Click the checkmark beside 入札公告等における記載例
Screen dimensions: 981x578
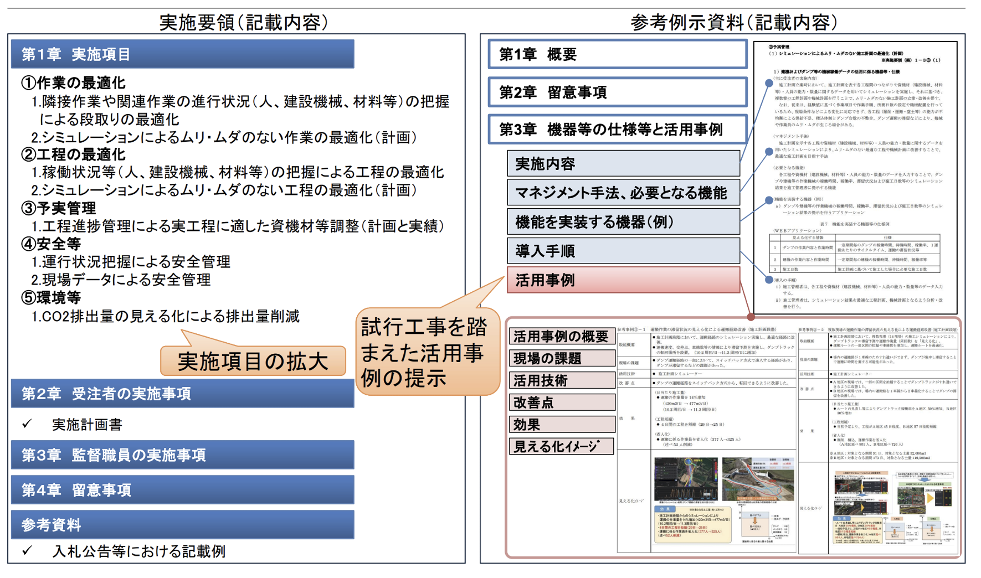coord(27,551)
